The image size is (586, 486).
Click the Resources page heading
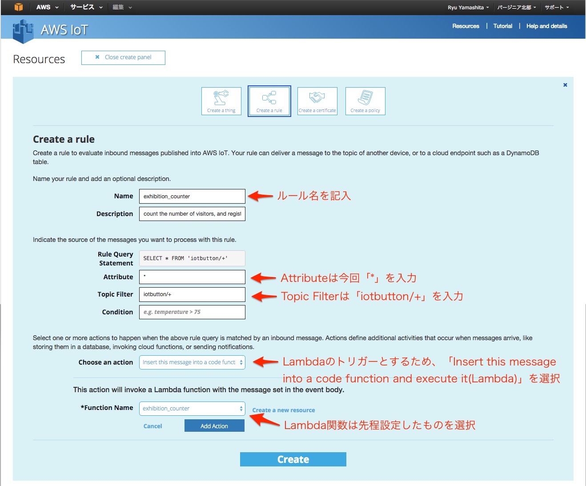[39, 59]
